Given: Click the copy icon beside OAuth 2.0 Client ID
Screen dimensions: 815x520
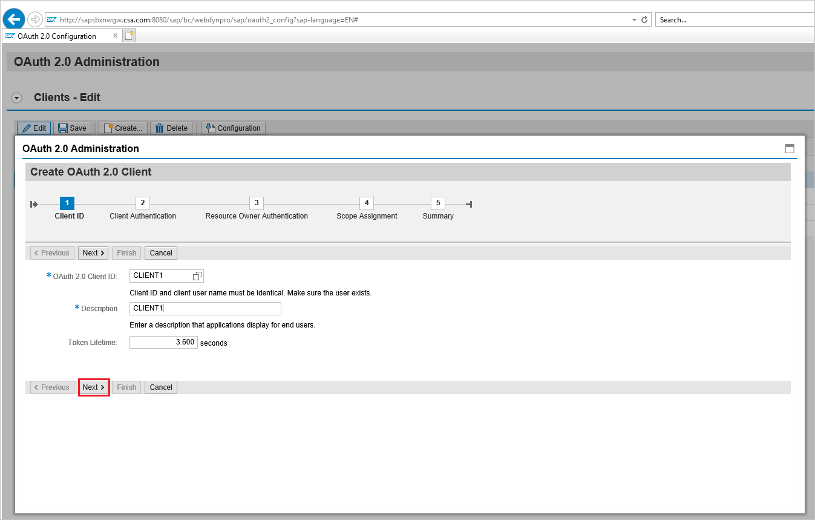Looking at the screenshot, I should pyautogui.click(x=196, y=275).
